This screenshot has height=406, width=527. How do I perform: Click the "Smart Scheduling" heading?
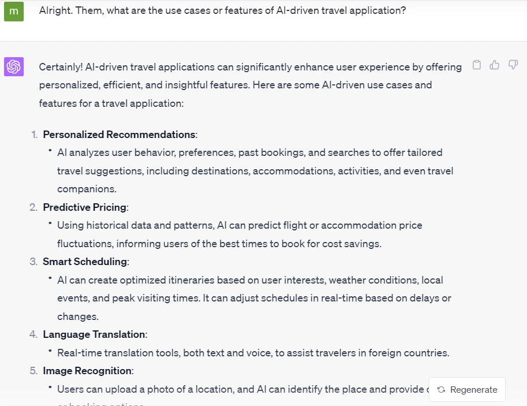click(85, 262)
